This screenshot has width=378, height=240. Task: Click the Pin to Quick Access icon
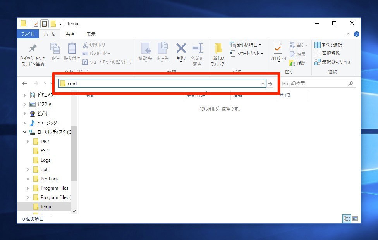(x=33, y=49)
